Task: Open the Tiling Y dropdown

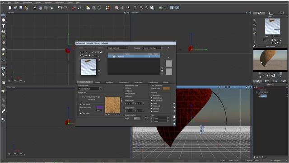Action: [162, 121]
